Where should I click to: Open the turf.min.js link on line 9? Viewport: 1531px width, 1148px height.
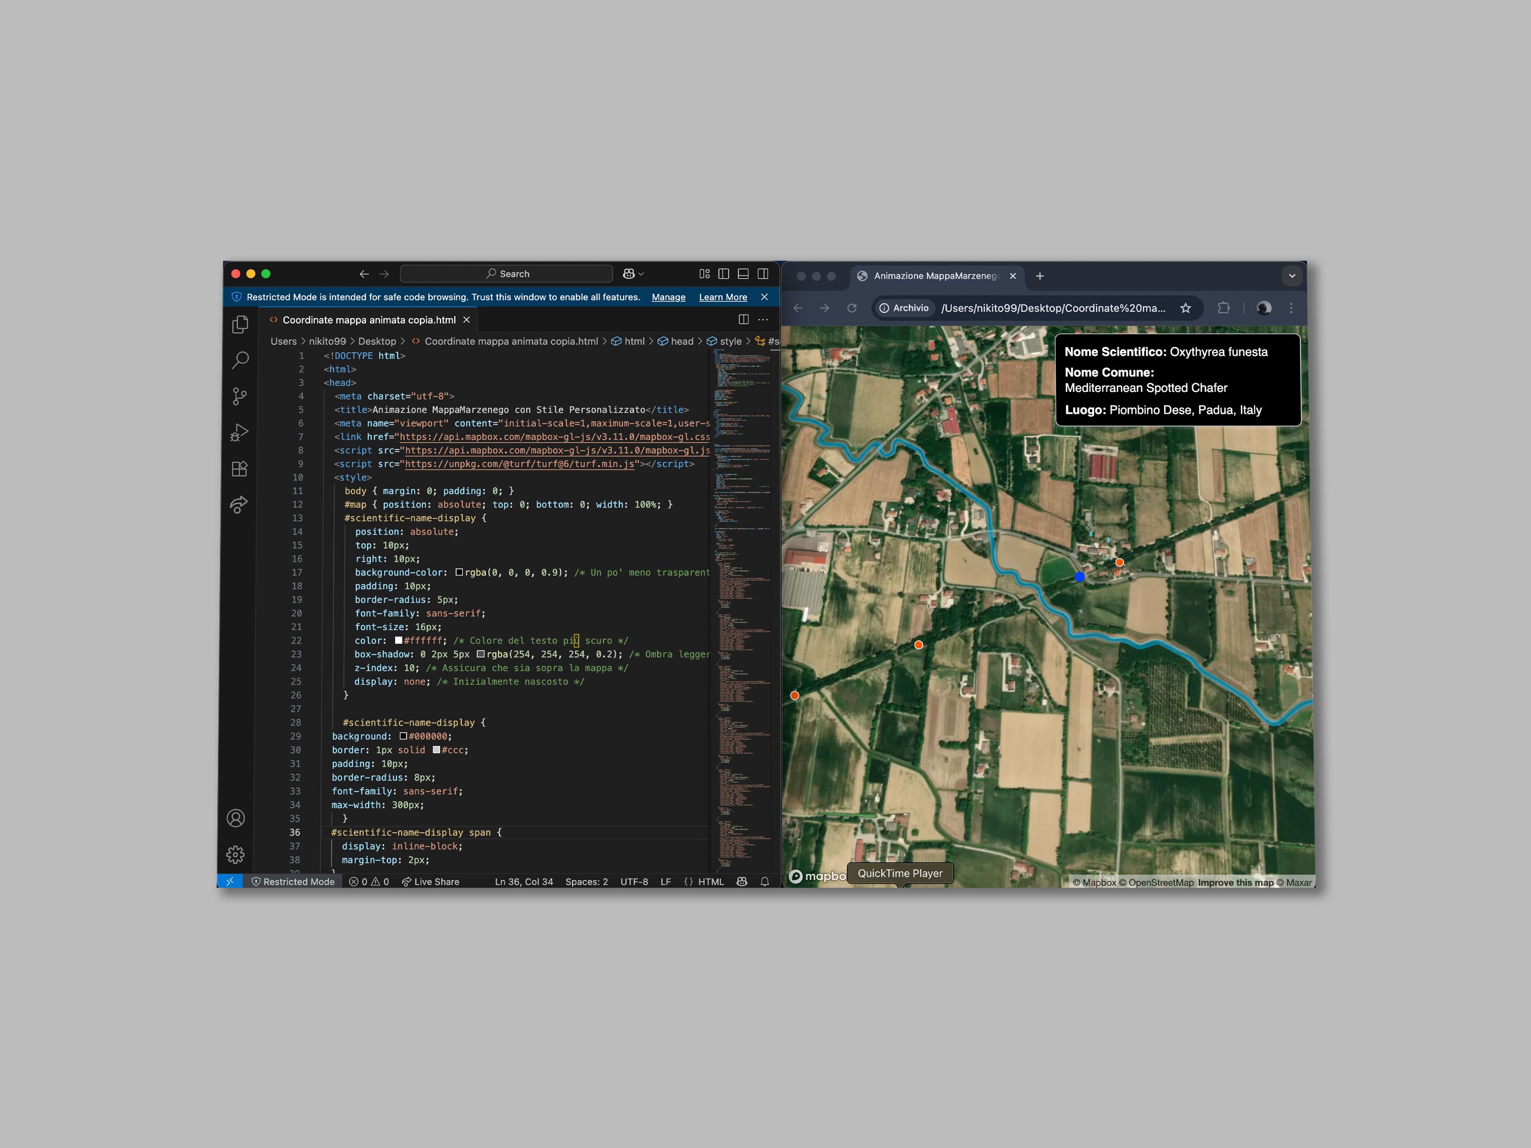point(520,464)
